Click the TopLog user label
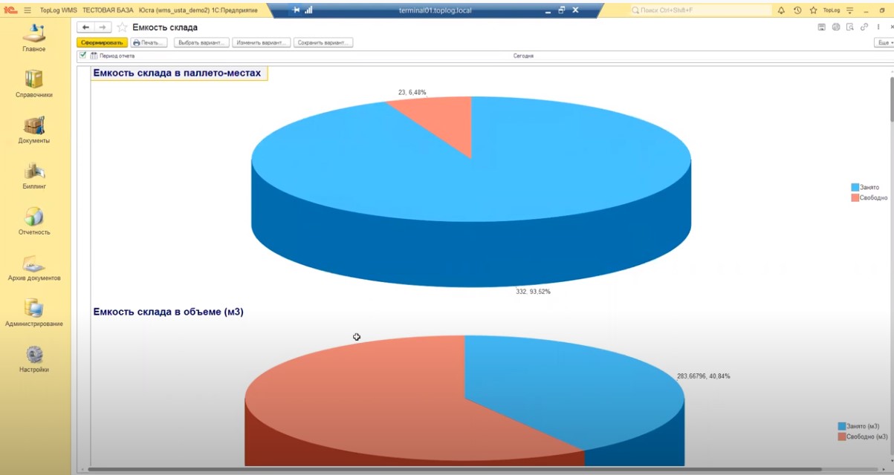The width and height of the screenshot is (894, 475). click(x=832, y=10)
